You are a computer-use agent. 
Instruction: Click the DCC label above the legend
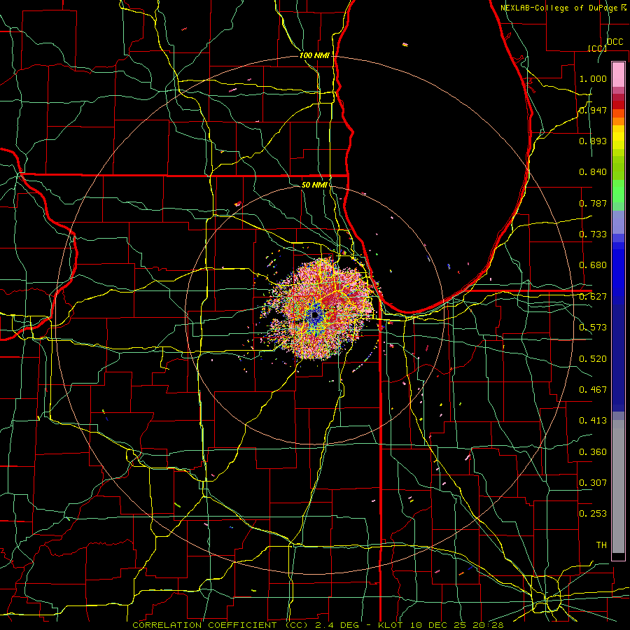point(615,42)
